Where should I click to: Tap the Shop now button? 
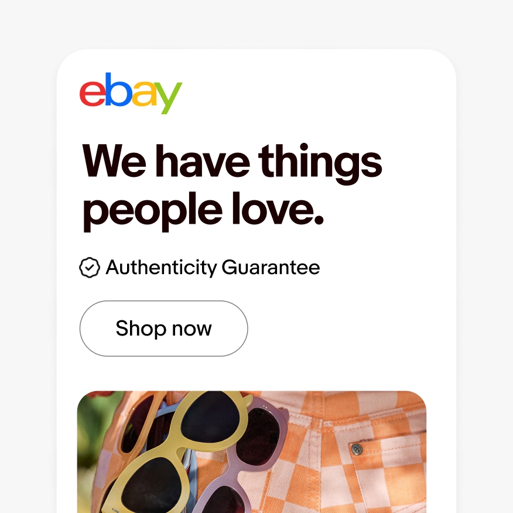(x=163, y=329)
